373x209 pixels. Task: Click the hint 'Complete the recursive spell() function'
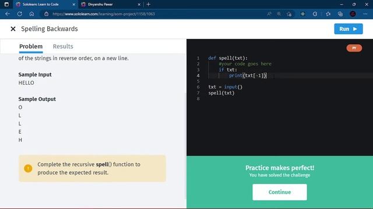[89, 168]
